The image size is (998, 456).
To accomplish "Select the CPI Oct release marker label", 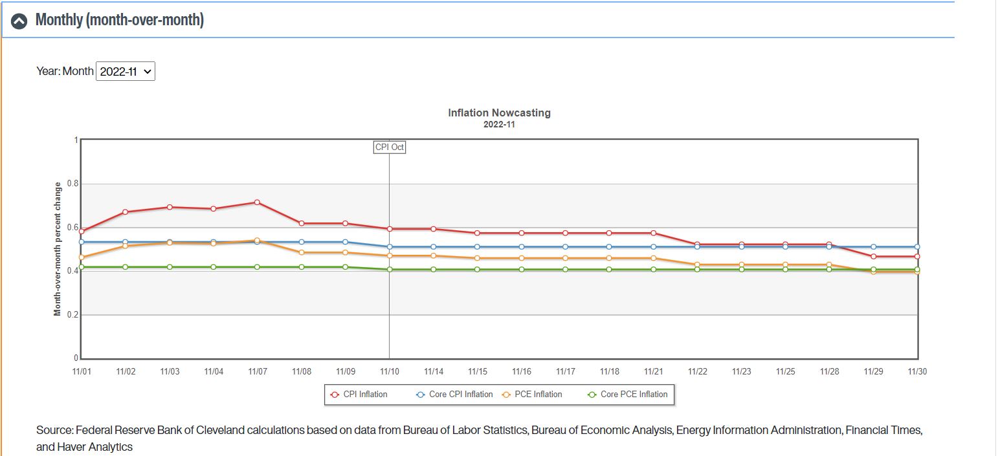I will 390,147.
